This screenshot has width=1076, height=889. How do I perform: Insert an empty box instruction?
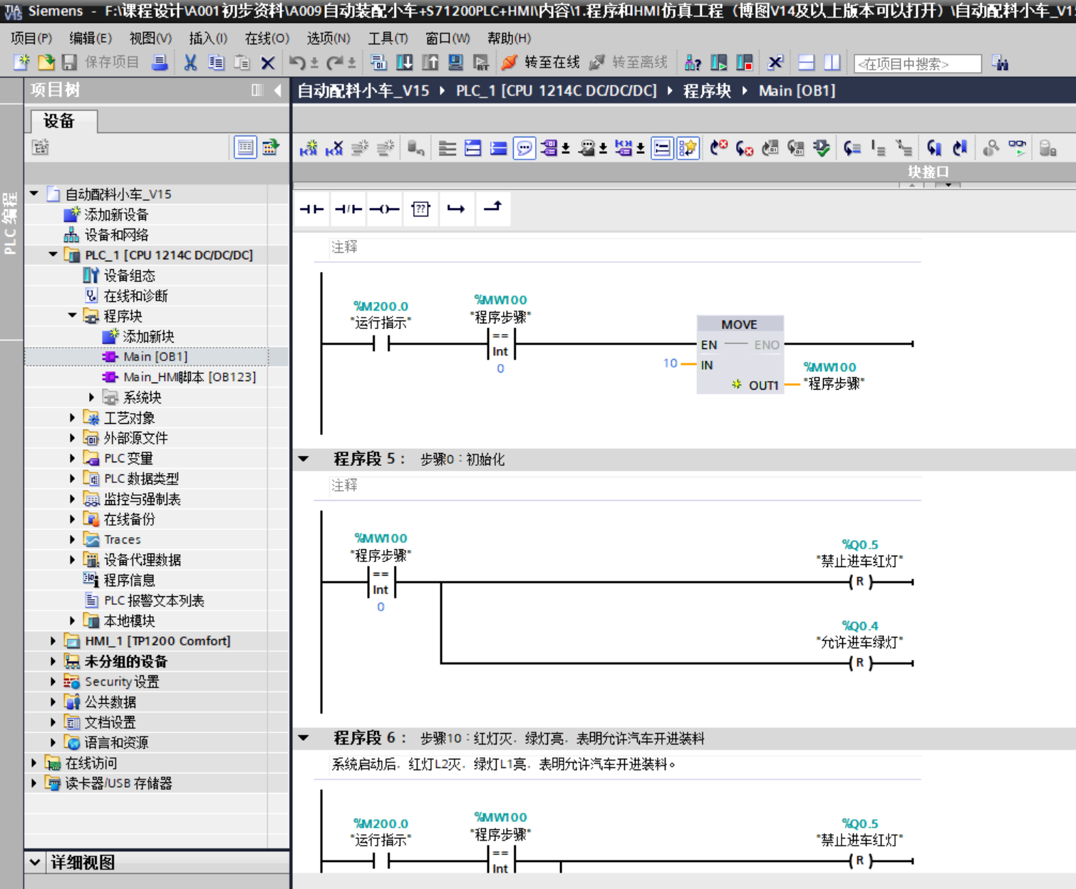pos(420,209)
